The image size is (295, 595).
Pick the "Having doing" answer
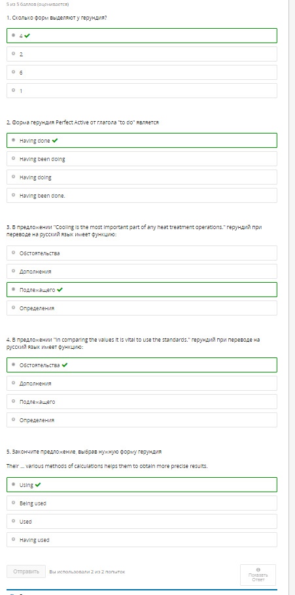(142, 177)
